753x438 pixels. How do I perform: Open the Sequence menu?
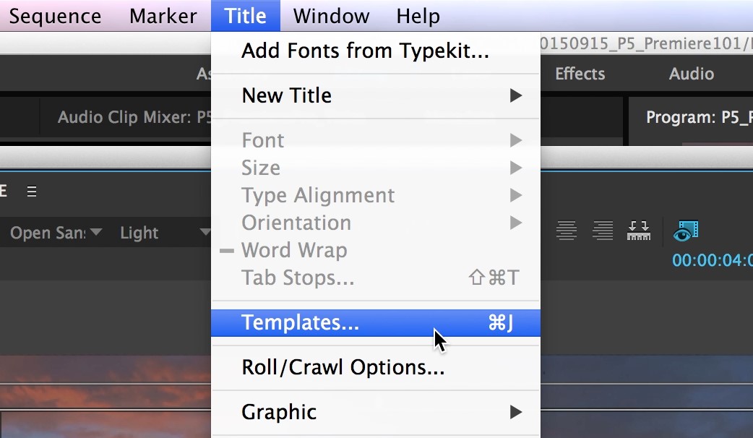coord(55,16)
